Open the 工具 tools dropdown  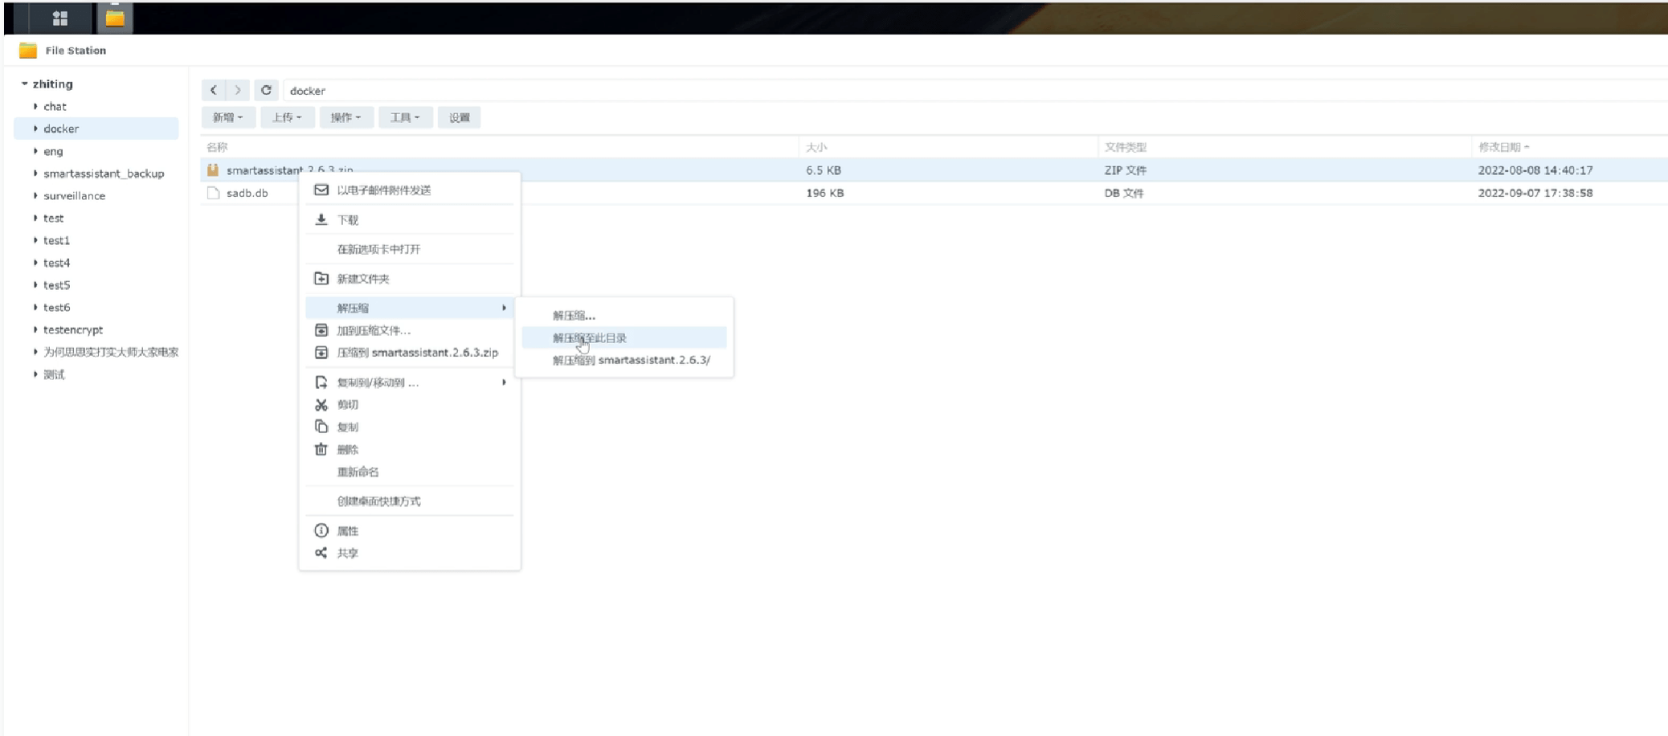click(405, 117)
